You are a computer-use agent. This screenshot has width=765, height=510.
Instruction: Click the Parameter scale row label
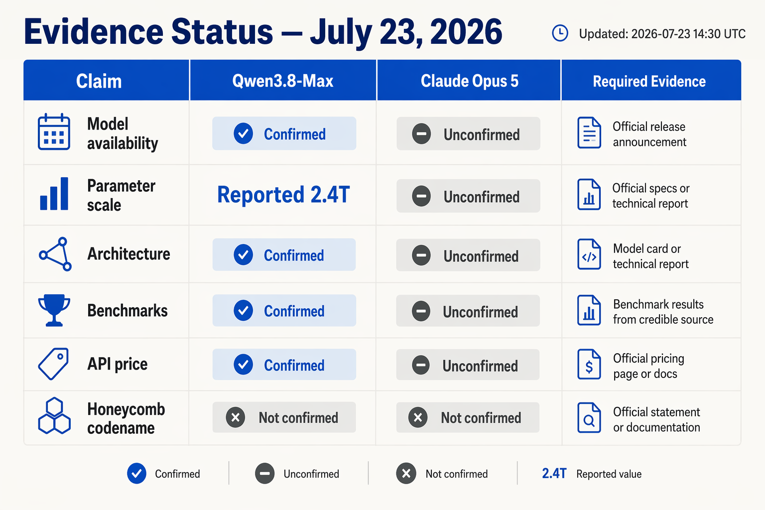click(x=121, y=195)
